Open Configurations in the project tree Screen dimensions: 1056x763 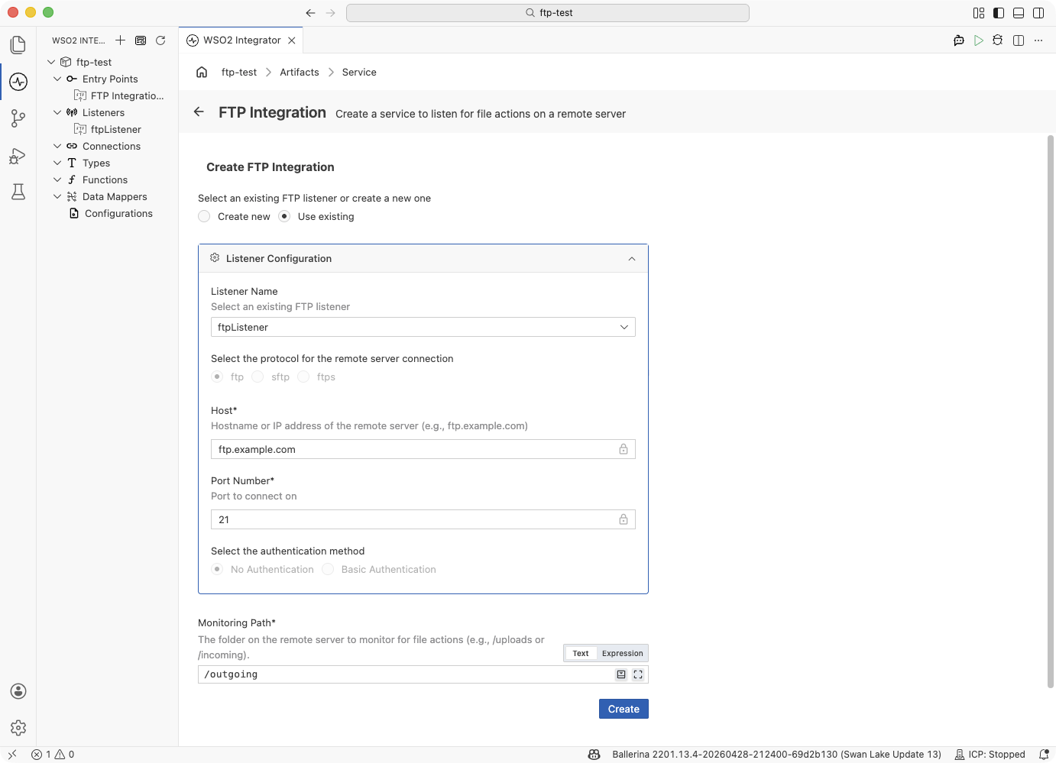pyautogui.click(x=118, y=213)
